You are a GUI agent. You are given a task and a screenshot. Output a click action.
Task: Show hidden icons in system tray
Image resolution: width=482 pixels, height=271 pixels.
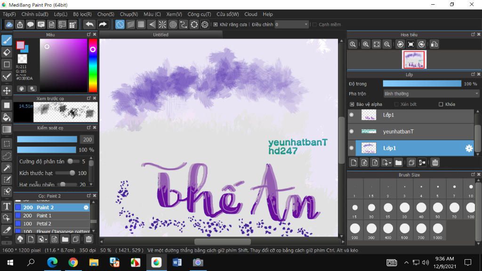coord(406,263)
